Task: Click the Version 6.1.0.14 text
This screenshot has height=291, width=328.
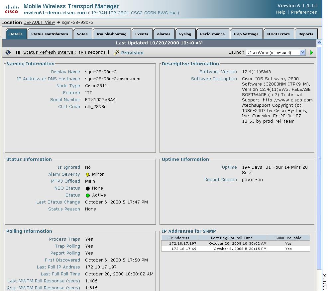Action: (x=297, y=6)
